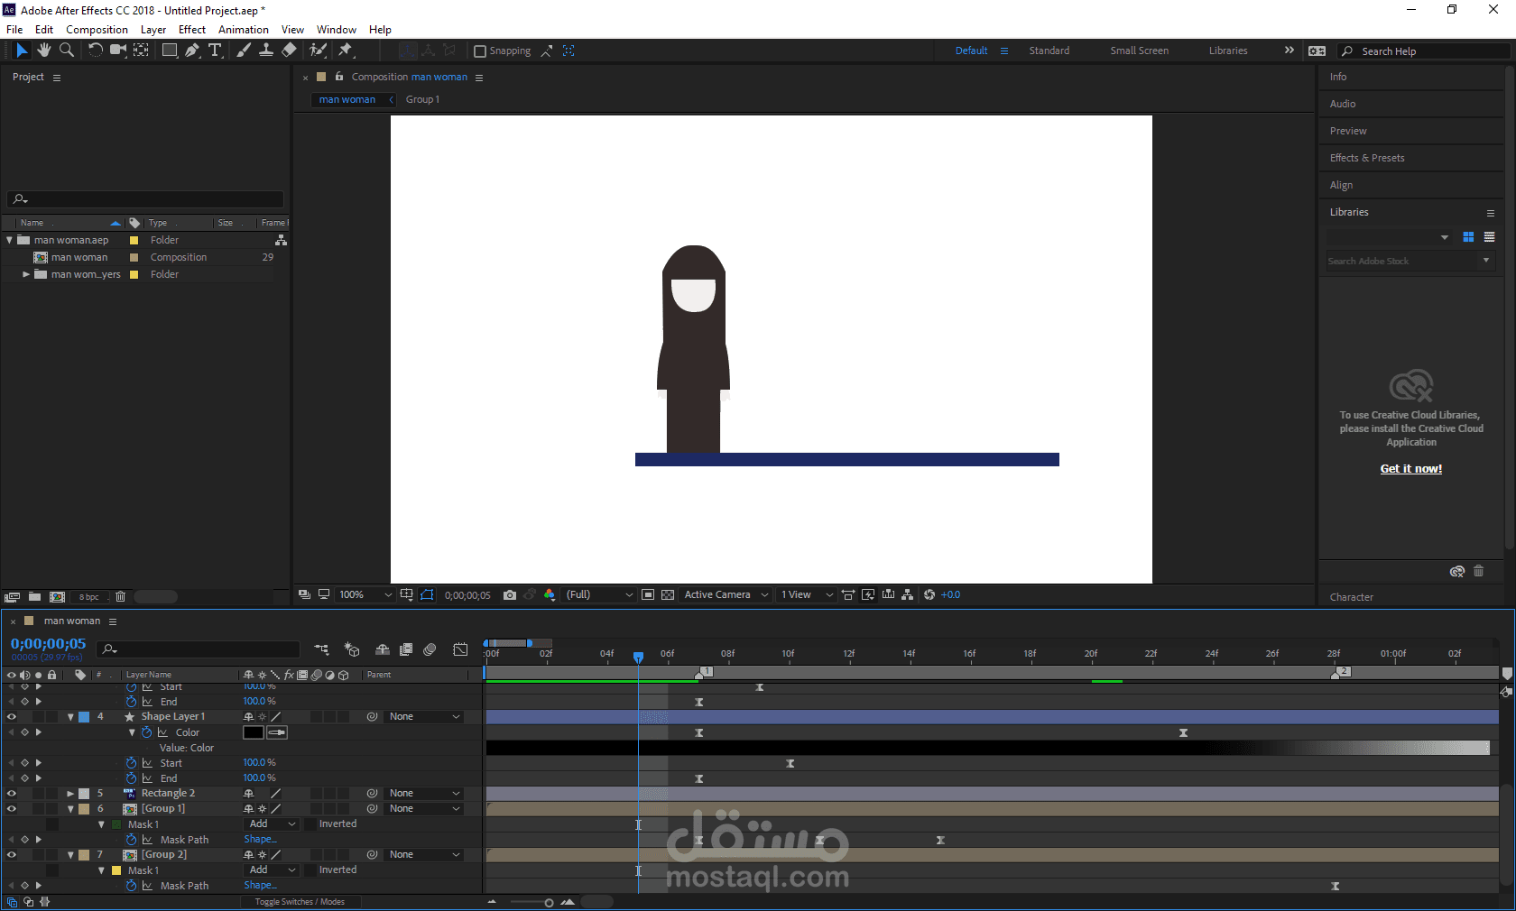The height and width of the screenshot is (911, 1516).
Task: Create a new folder in Project panel
Action: pos(34,597)
